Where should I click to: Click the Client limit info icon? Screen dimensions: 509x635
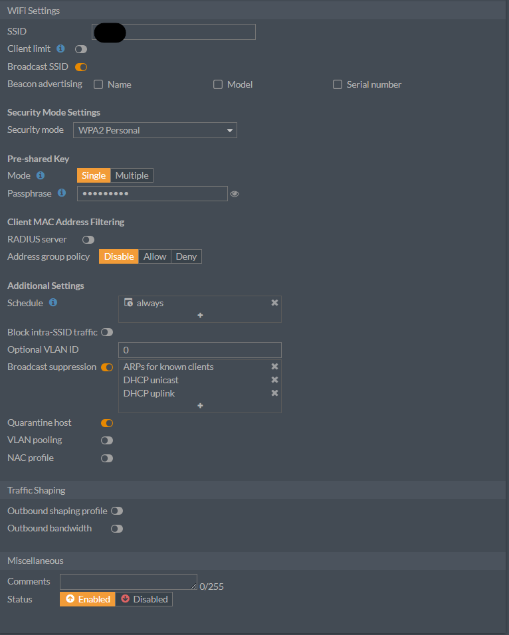tap(60, 48)
